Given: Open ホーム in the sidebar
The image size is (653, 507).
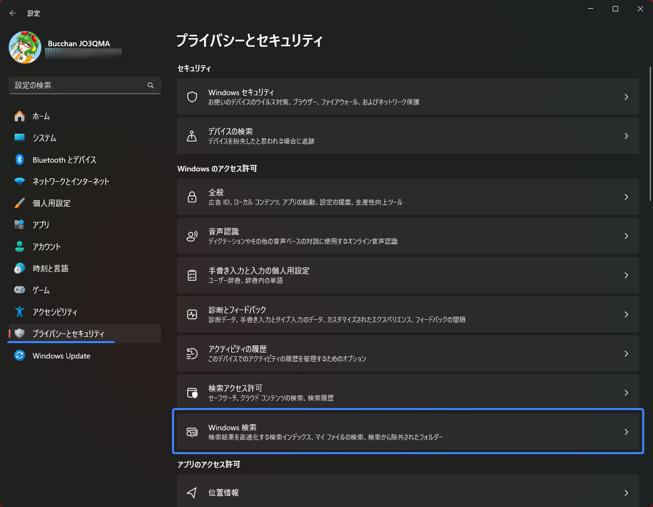Looking at the screenshot, I should pyautogui.click(x=85, y=116).
